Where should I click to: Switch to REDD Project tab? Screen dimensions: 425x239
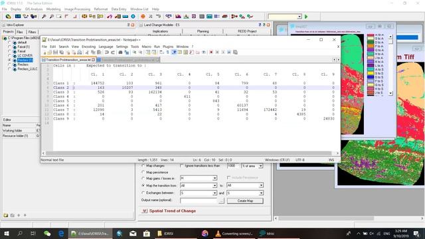[x=247, y=31]
